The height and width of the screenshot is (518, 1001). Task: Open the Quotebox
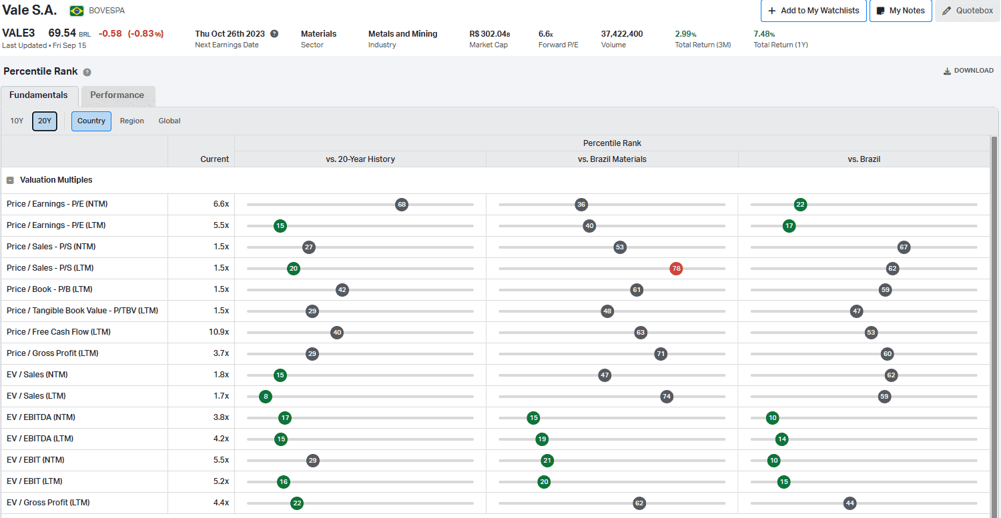tap(968, 11)
